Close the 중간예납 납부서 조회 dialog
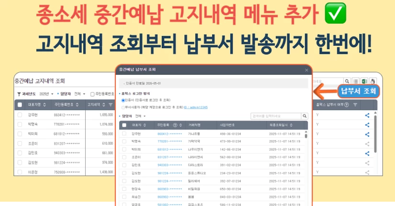The height and width of the screenshot is (206, 395). tap(306, 70)
